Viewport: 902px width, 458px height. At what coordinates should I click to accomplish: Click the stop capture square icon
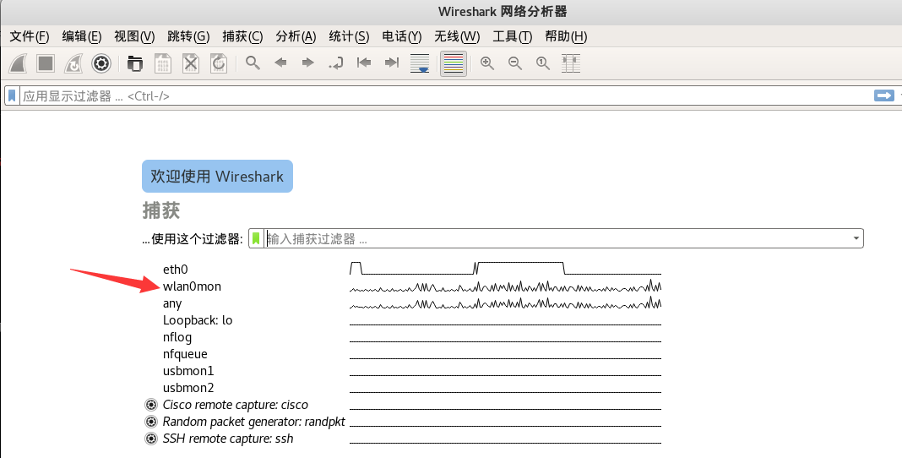46,63
